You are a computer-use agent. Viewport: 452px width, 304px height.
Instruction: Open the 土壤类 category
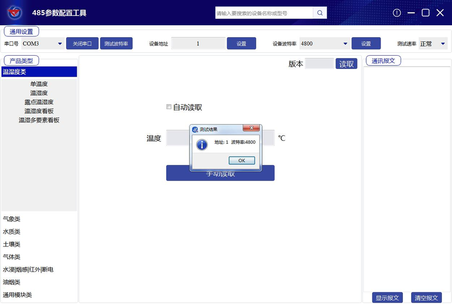[11, 245]
